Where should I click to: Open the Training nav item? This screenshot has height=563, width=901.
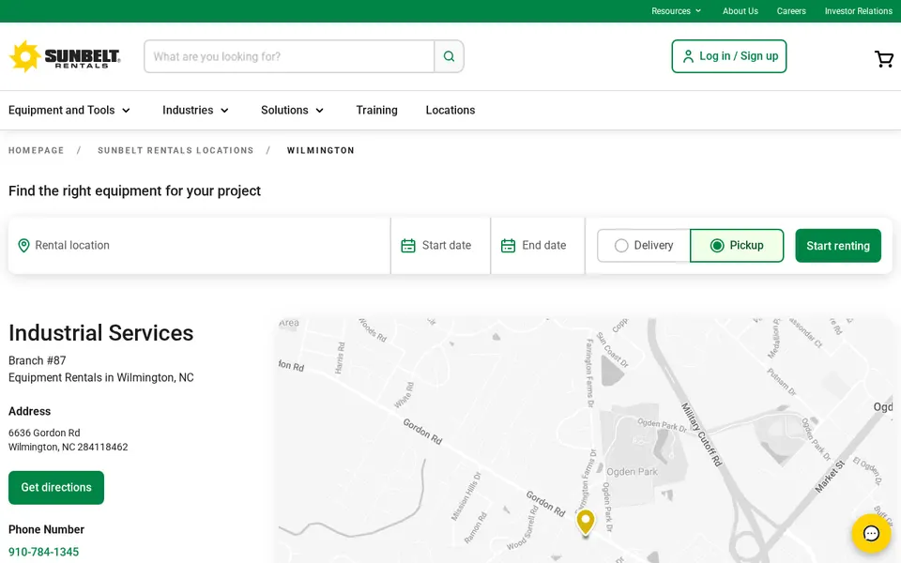pos(377,110)
